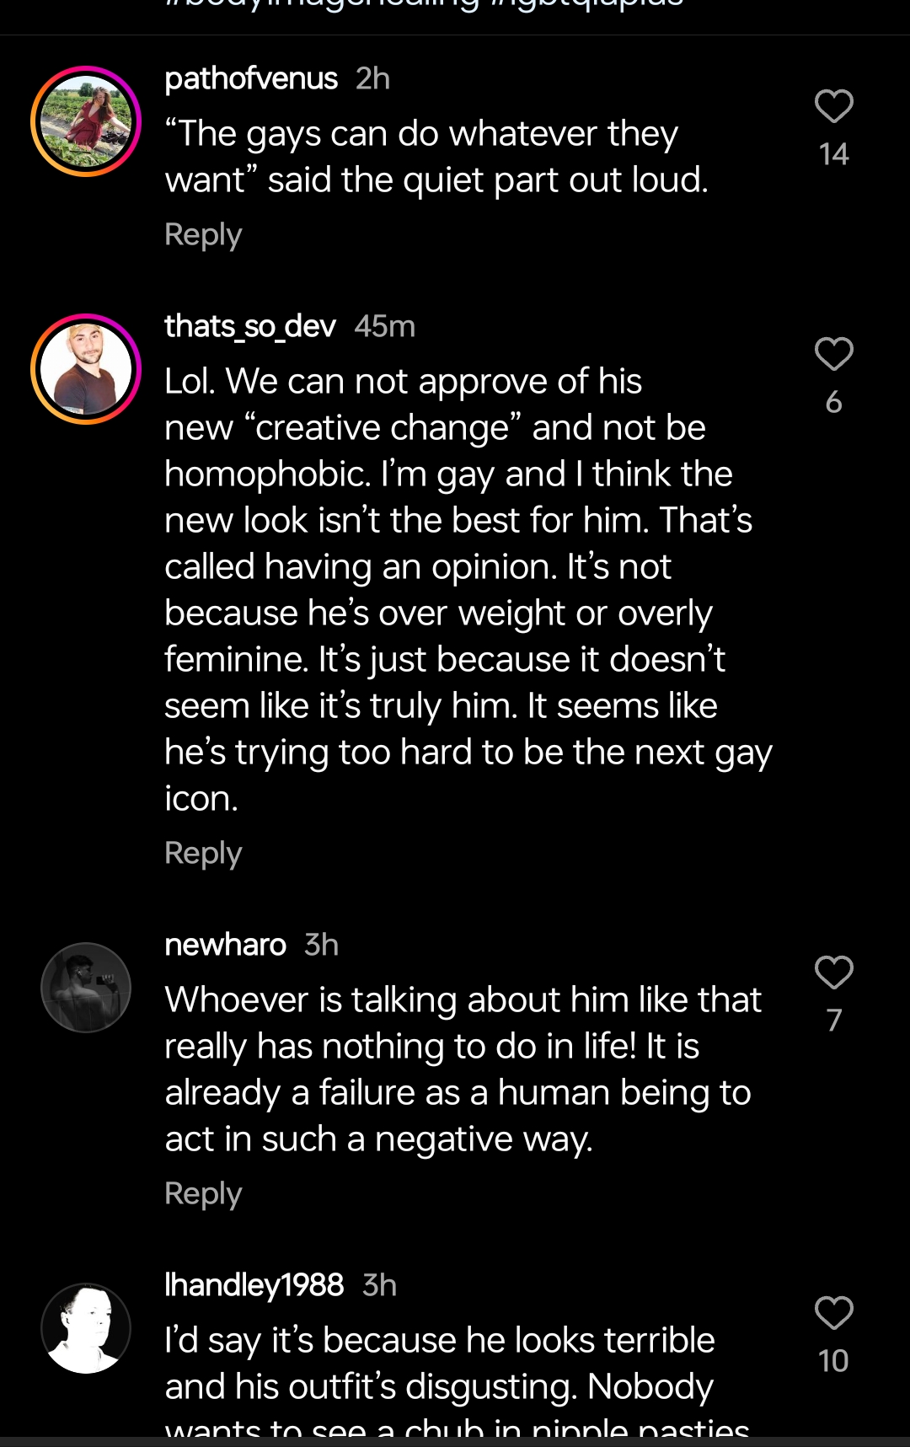View the 14 likes count on pathofvenus comment
This screenshot has width=910, height=1447.
833,154
